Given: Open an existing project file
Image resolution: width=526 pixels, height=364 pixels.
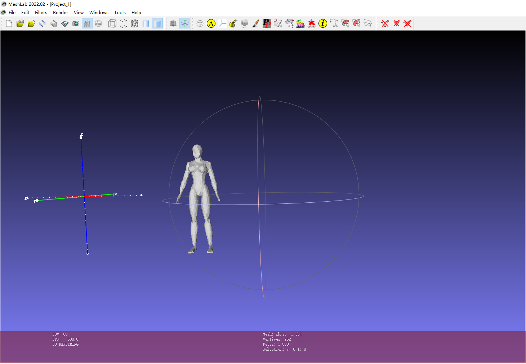Looking at the screenshot, I should point(20,24).
